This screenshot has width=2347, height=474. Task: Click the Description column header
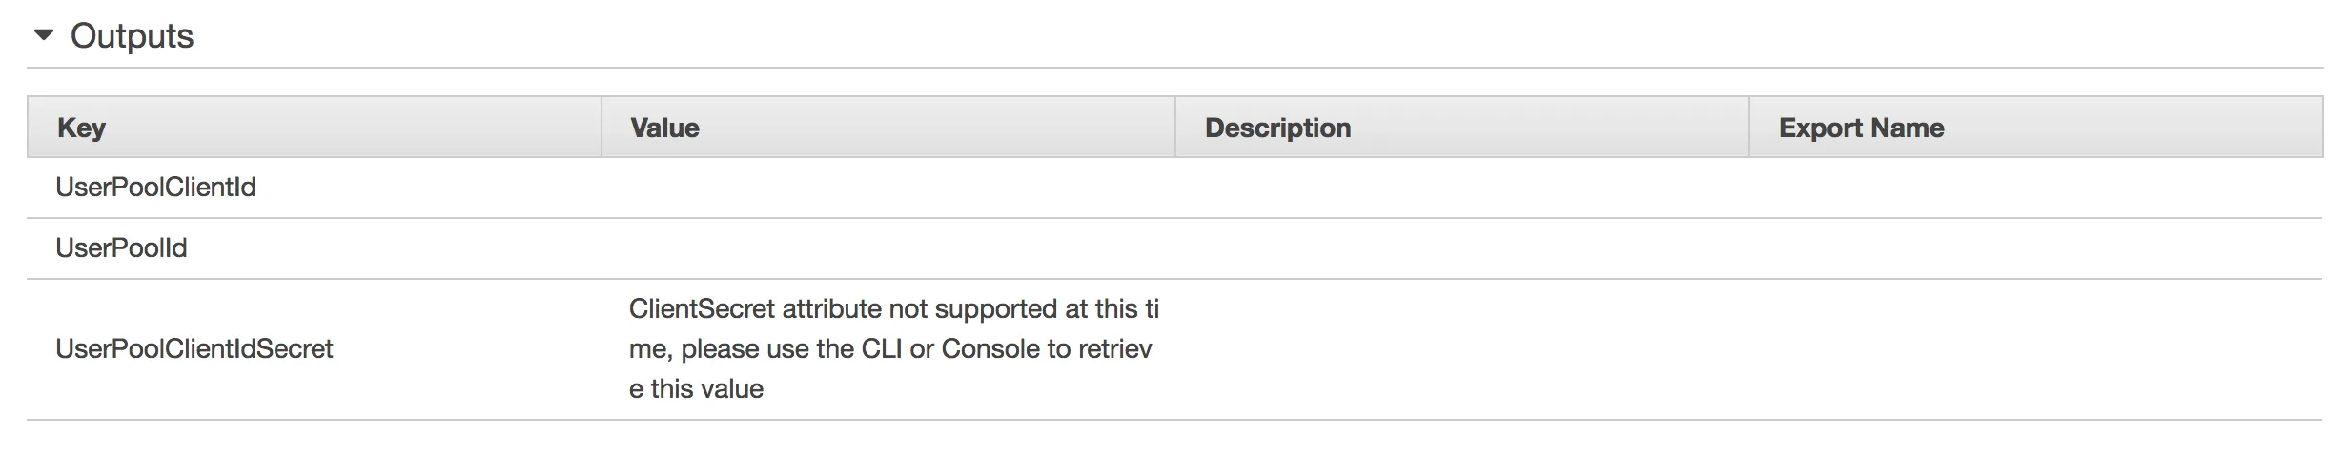pos(1462,127)
